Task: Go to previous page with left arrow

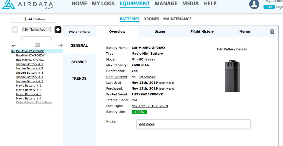Action: (14, 45)
